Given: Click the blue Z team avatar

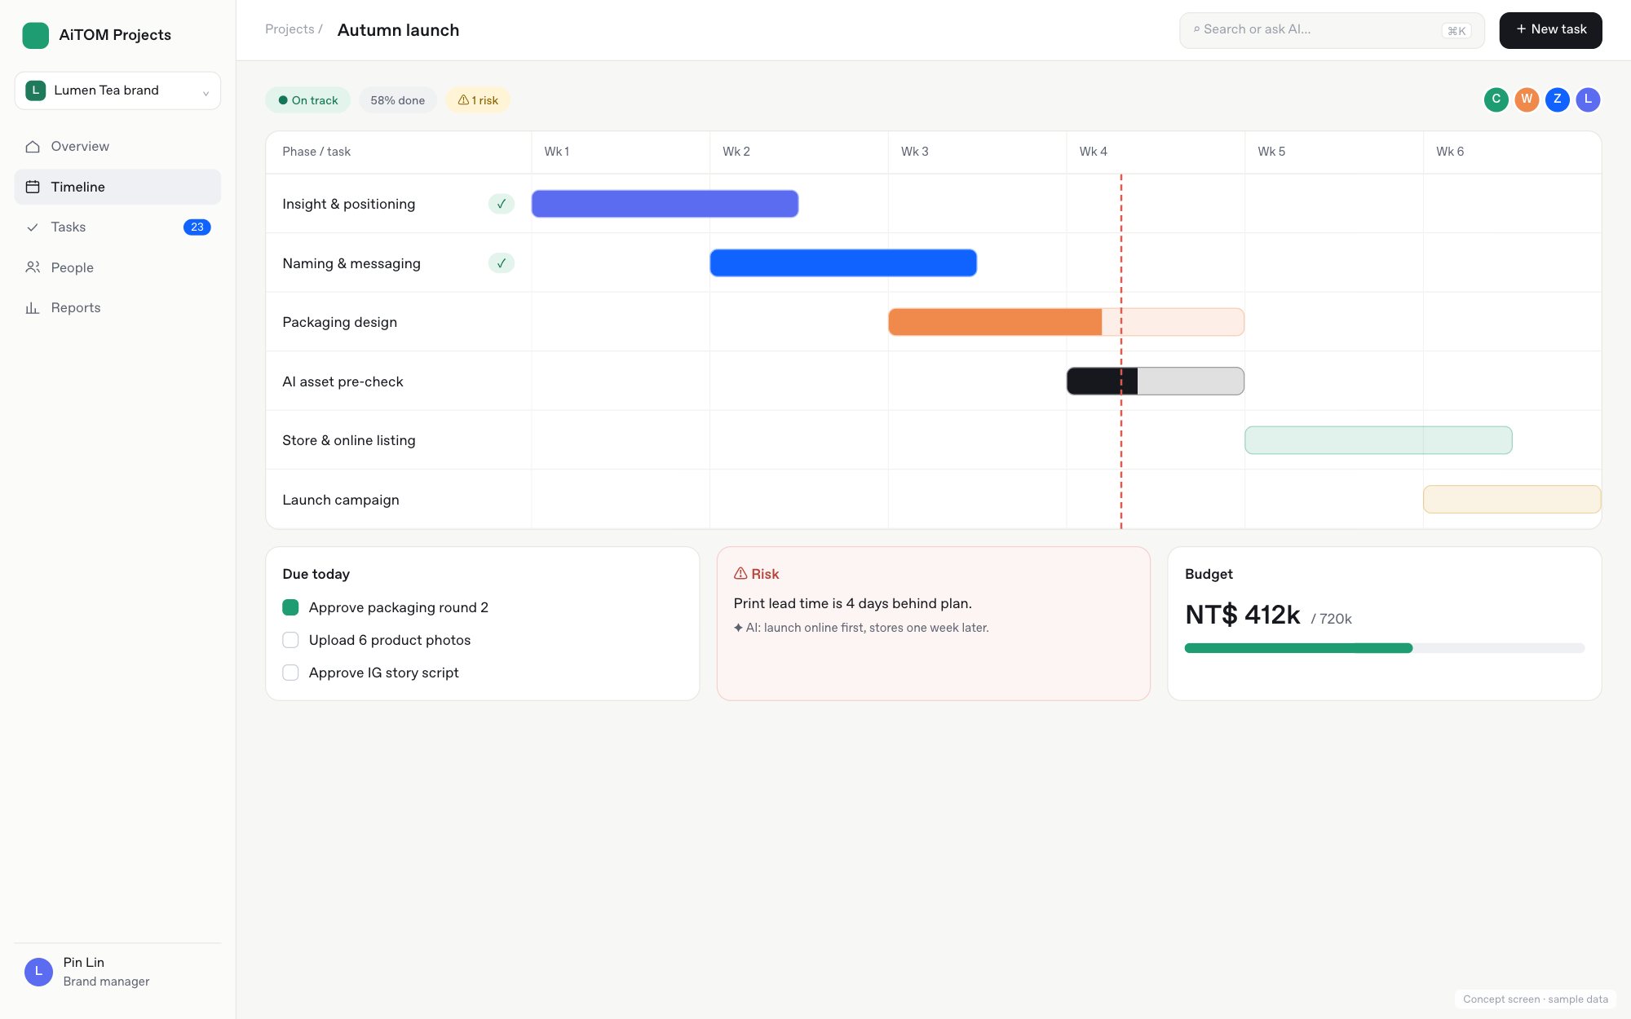Looking at the screenshot, I should click(1557, 99).
